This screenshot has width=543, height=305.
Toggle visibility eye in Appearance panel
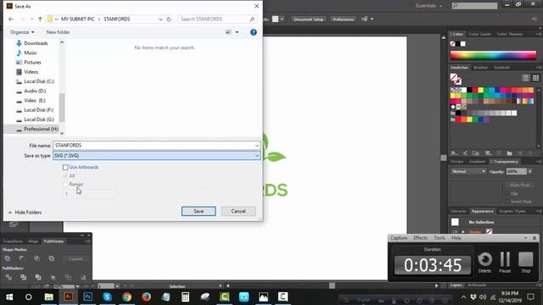455,231
